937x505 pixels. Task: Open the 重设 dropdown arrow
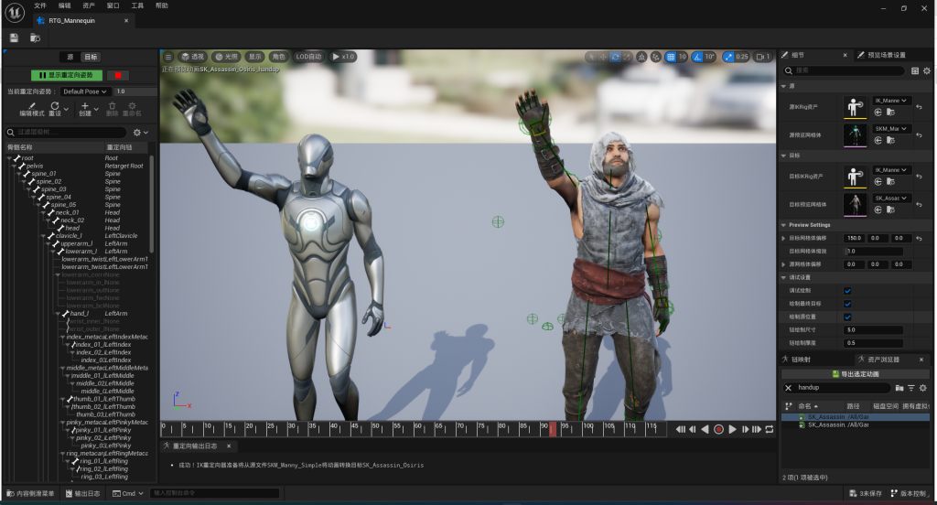66,109
